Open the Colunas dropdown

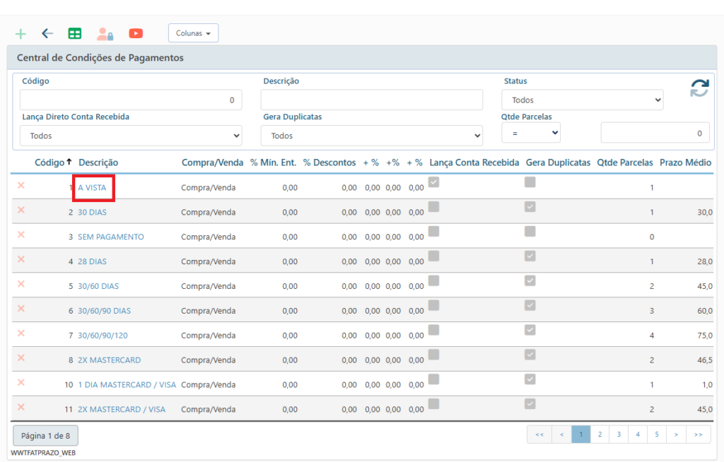[194, 33]
